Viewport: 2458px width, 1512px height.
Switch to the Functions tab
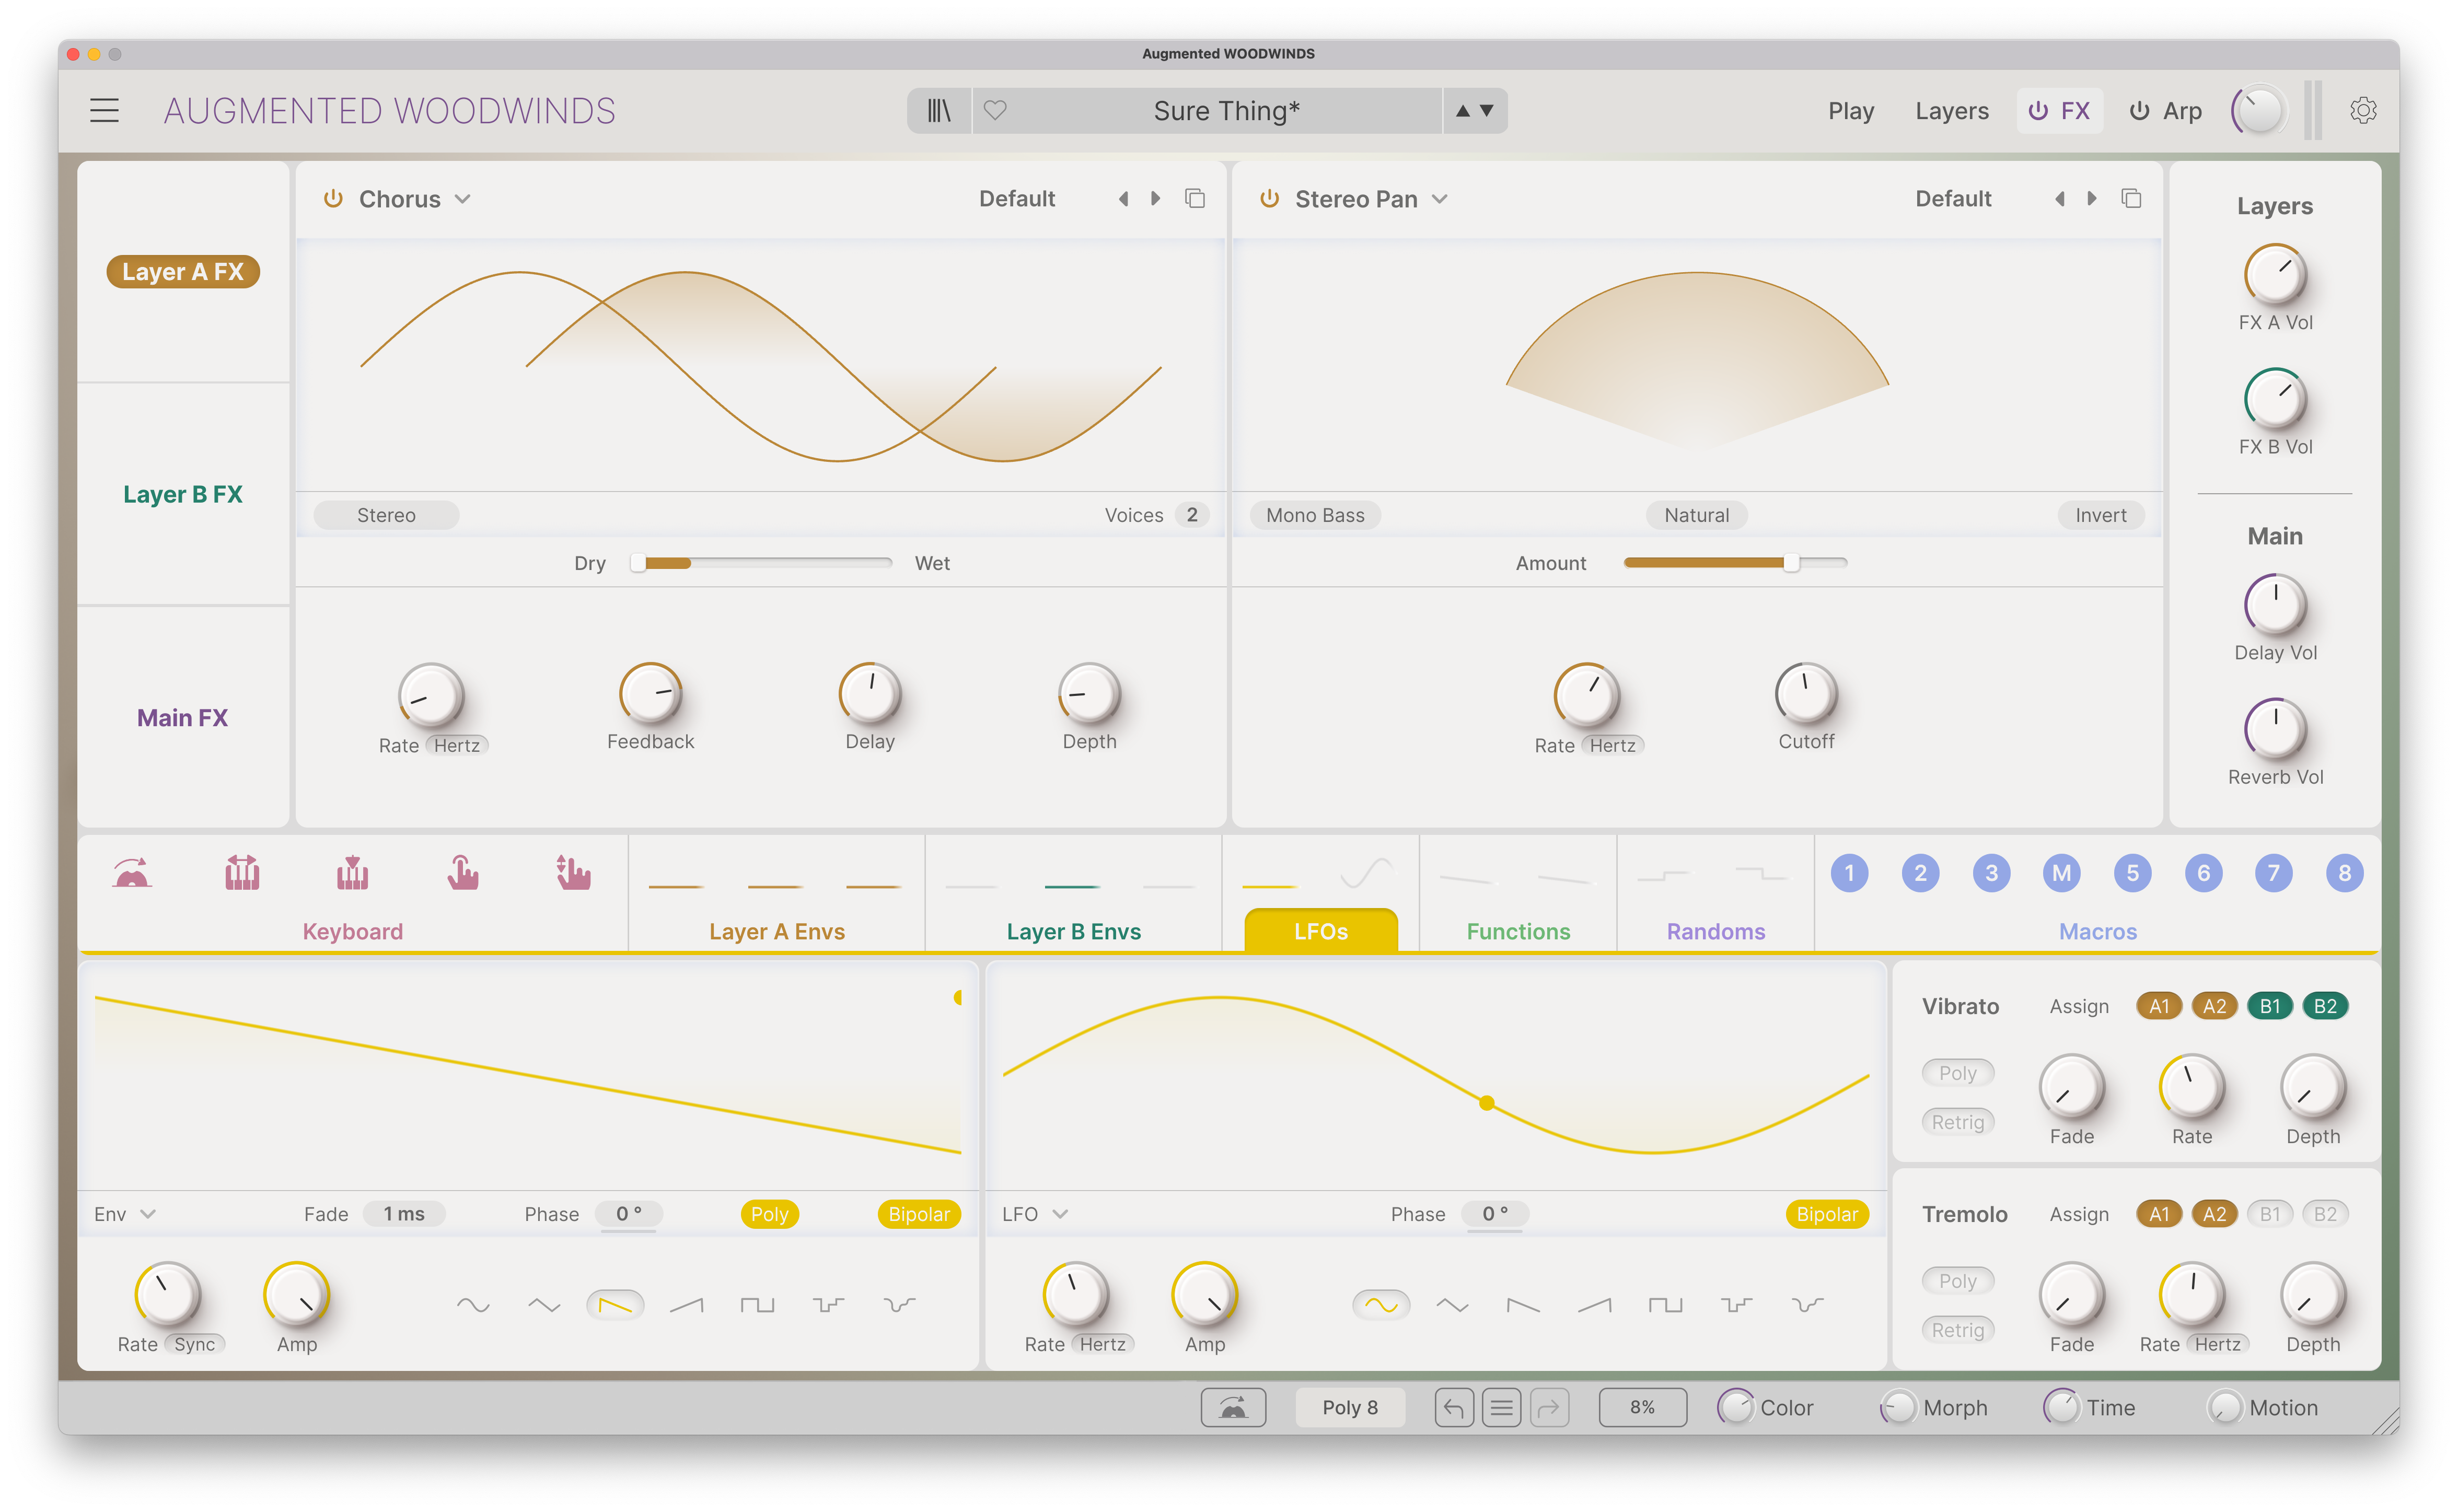coord(1517,931)
